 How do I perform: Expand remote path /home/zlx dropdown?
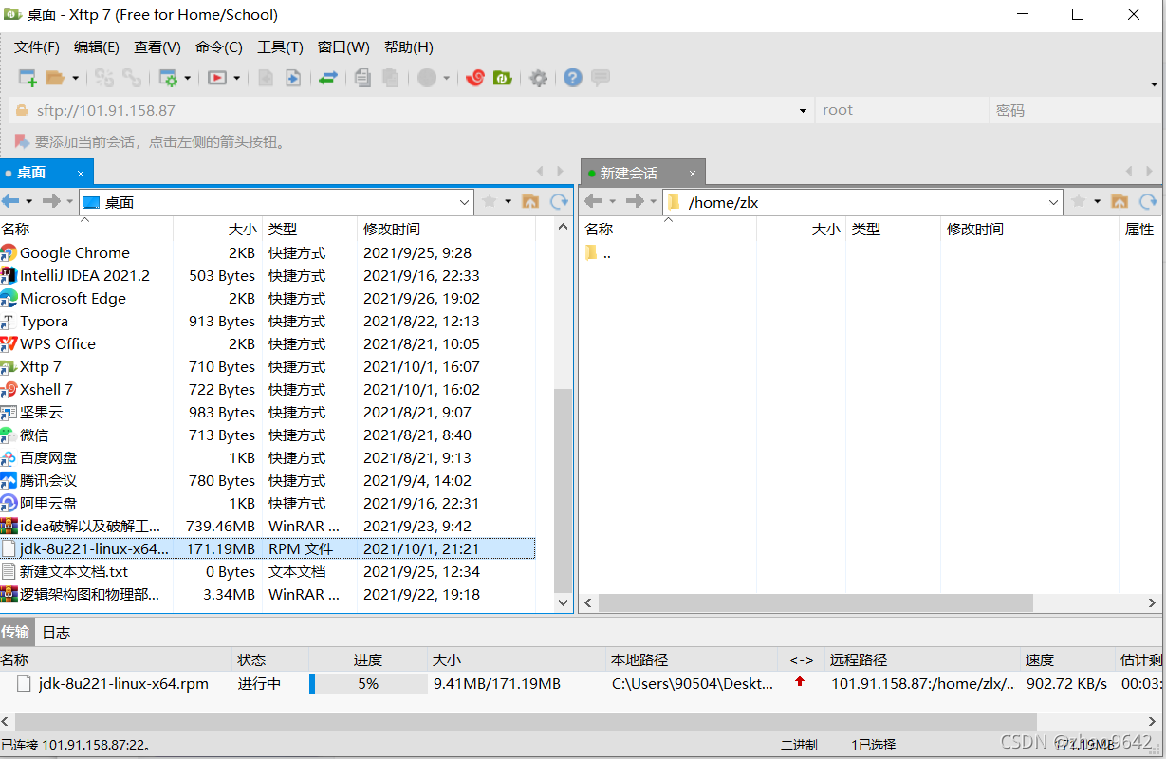click(1054, 202)
